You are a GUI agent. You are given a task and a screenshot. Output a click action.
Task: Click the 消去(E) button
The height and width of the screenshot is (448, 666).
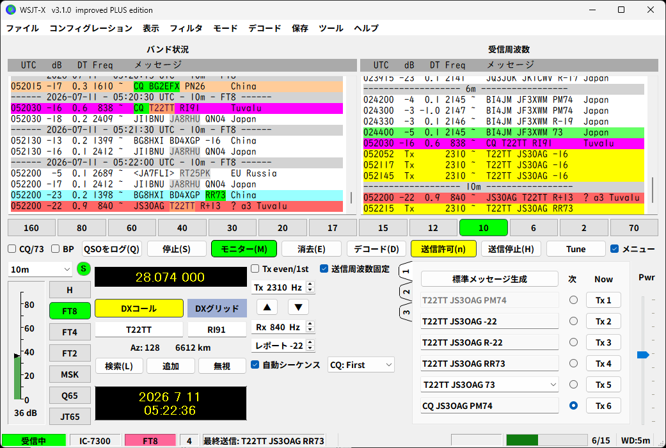312,249
